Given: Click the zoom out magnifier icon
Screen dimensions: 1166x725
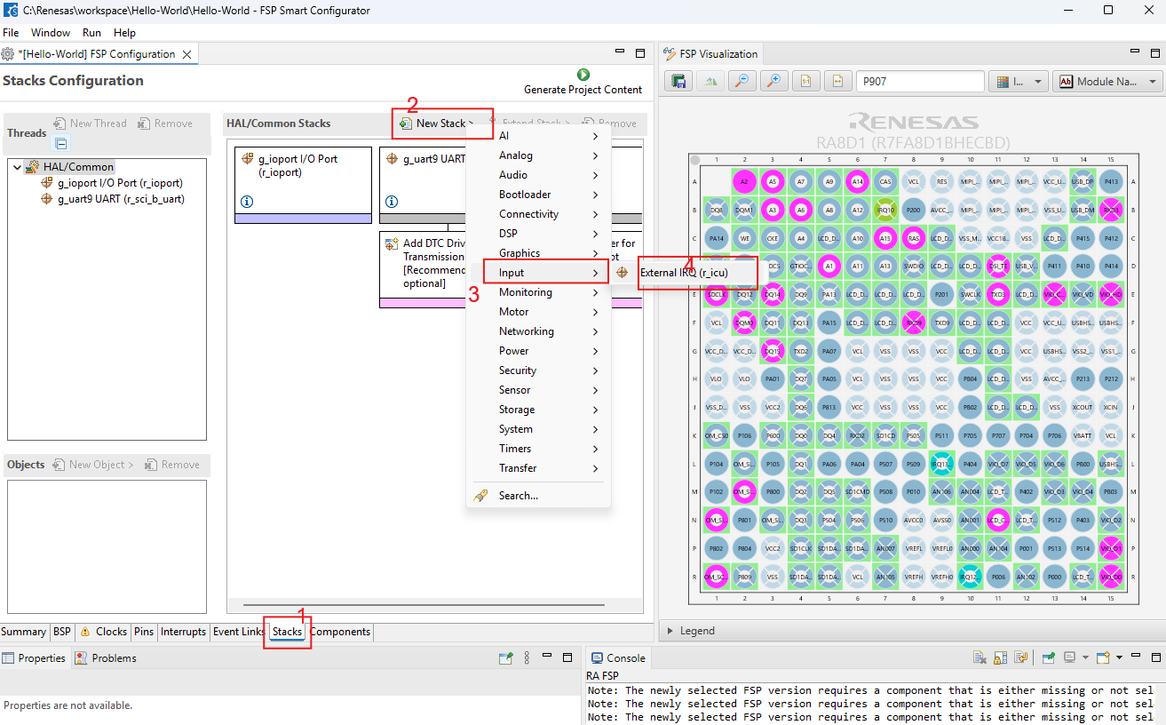Looking at the screenshot, I should (742, 82).
